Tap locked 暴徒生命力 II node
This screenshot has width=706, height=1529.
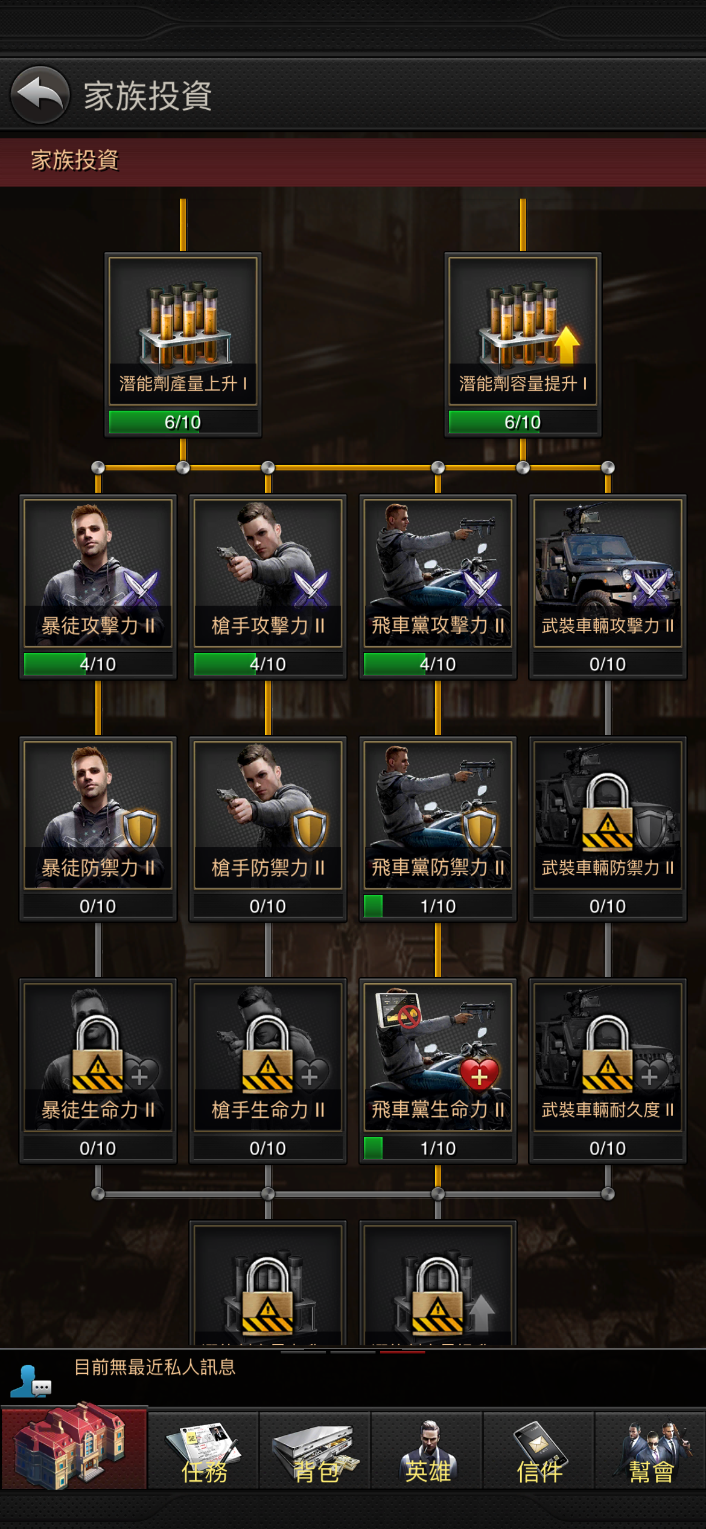tap(98, 1057)
